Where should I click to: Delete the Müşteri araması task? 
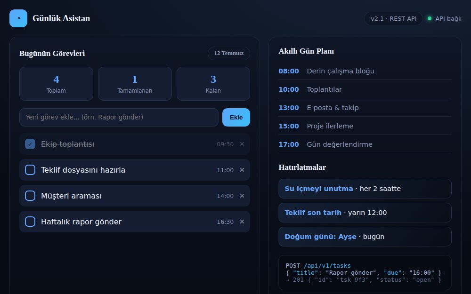click(242, 196)
